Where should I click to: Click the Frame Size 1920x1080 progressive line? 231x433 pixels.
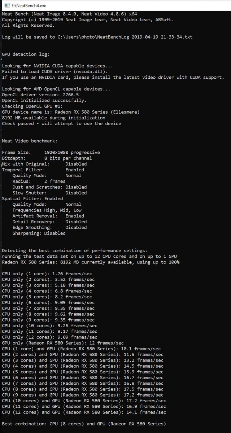click(x=51, y=153)
